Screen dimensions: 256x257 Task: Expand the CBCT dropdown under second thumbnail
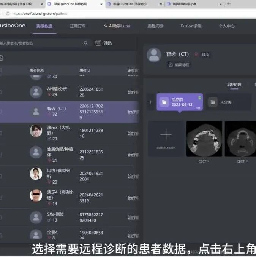click(242, 161)
